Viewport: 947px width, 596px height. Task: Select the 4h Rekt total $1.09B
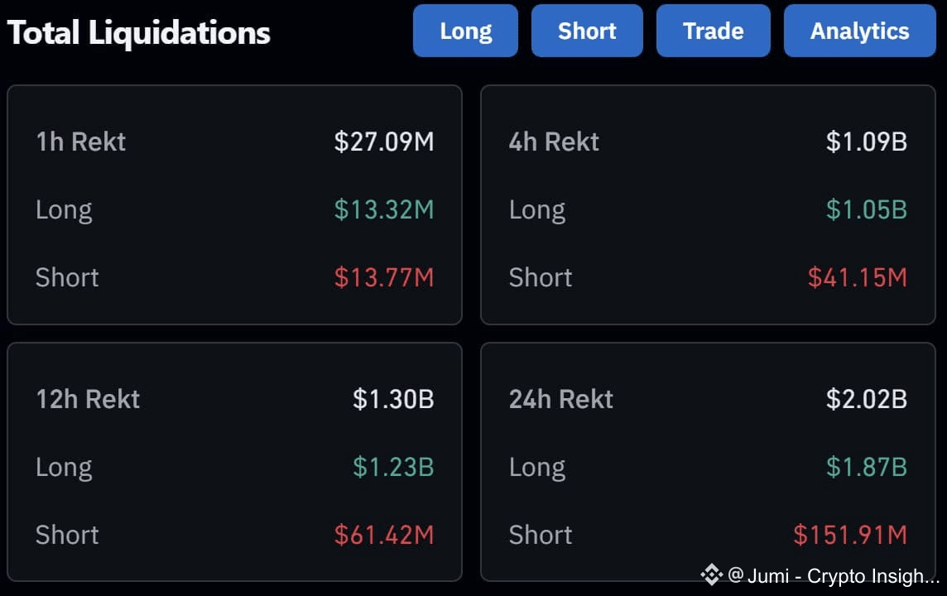coord(866,142)
